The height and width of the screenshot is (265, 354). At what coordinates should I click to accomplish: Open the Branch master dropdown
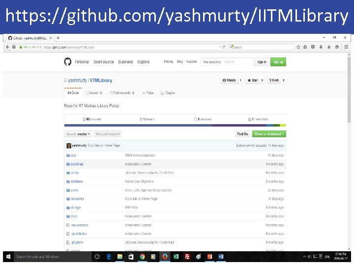point(78,134)
